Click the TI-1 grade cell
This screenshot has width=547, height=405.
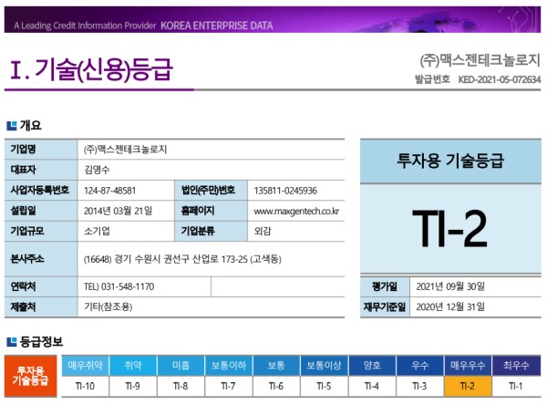516,387
